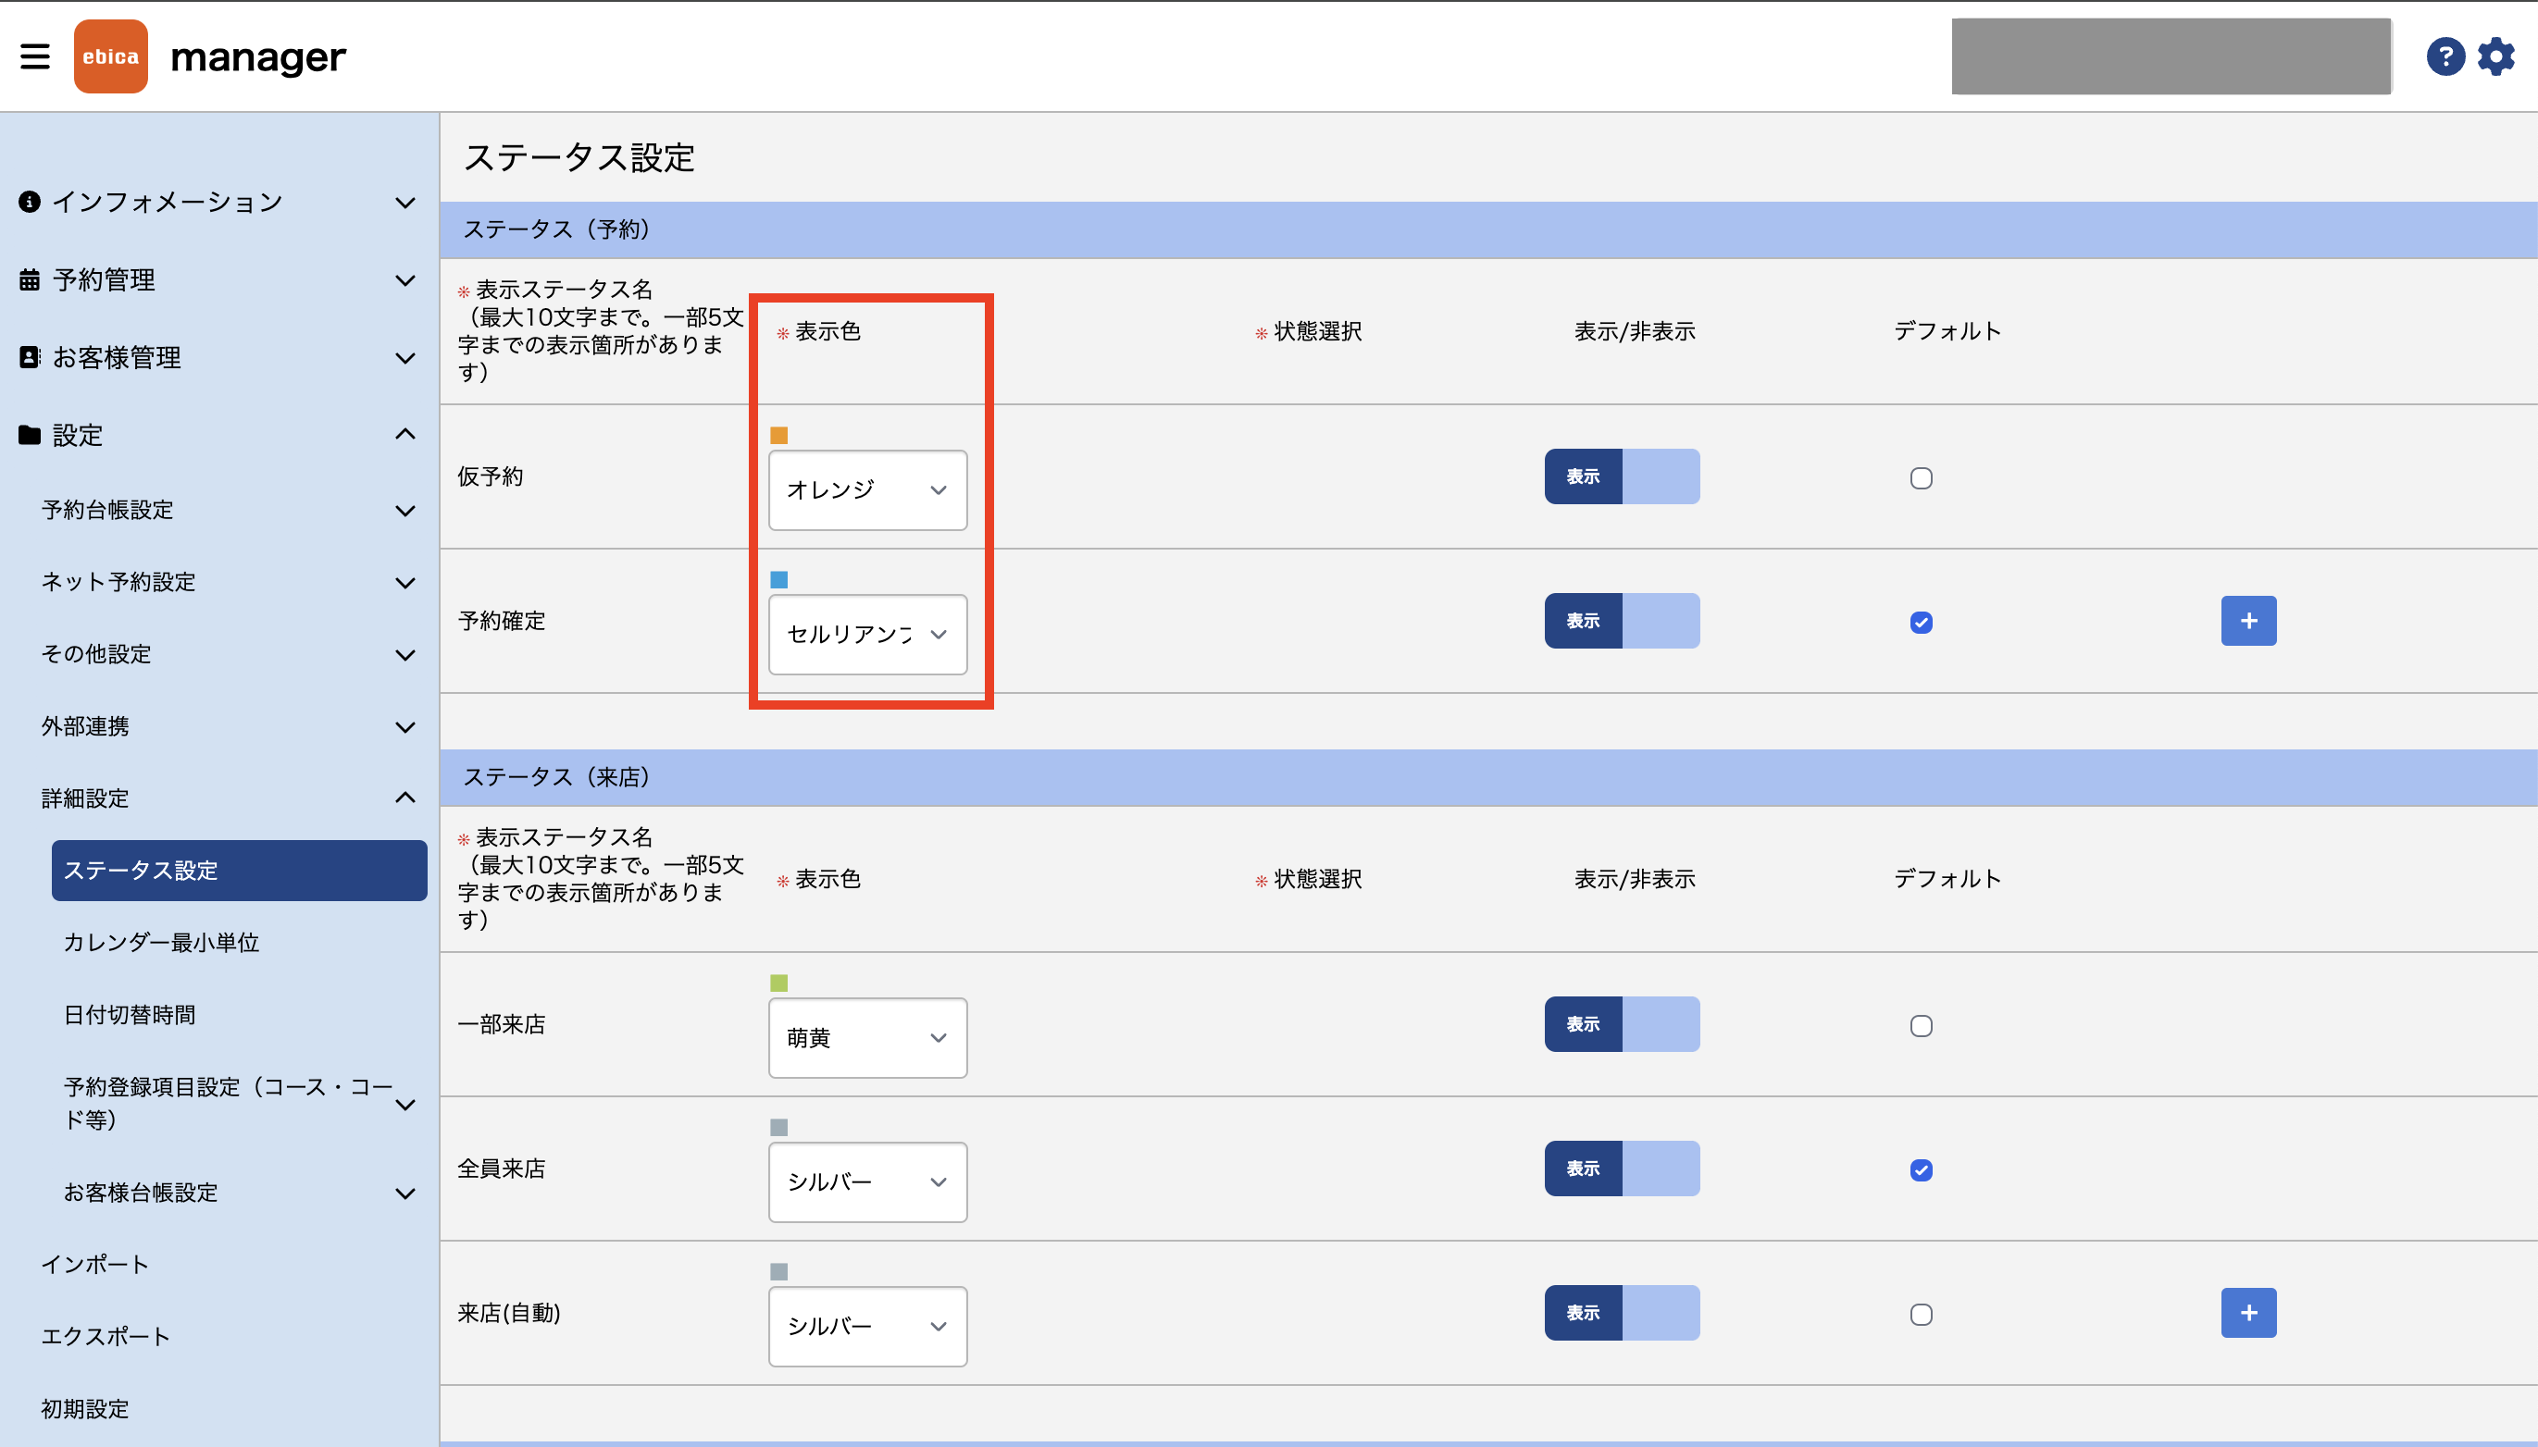Click the gray account box in header
Screen dimensions: 2538x1447
2171,56
